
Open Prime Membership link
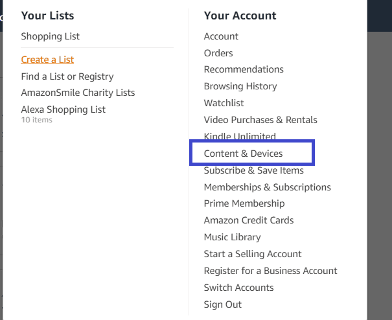pyautogui.click(x=244, y=203)
